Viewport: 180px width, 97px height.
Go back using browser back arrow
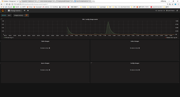pos(1,4)
